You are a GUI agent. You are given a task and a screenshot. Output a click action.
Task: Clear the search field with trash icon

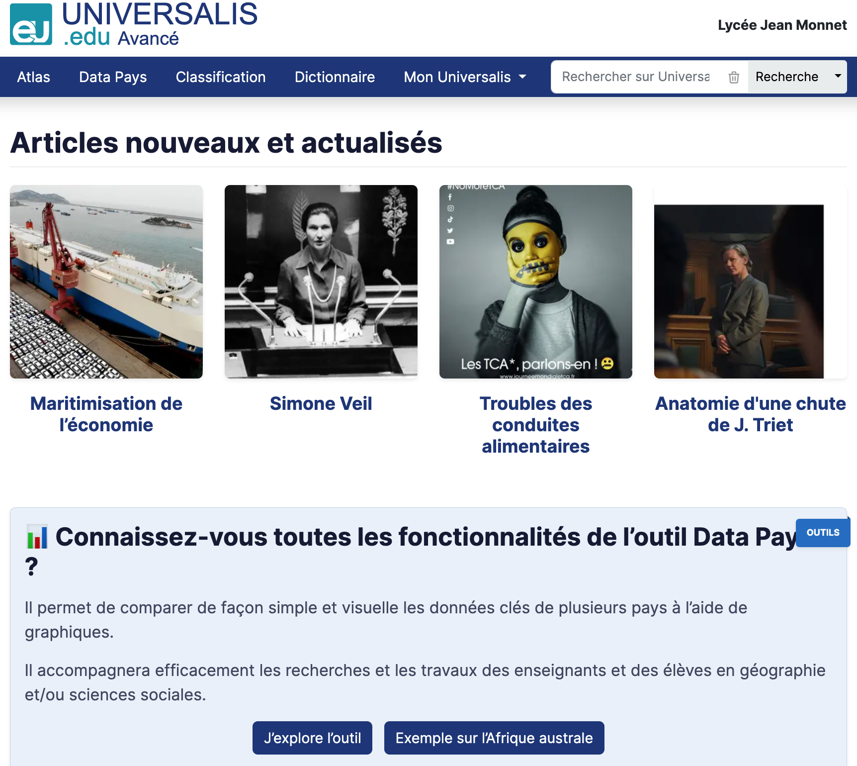click(x=734, y=77)
